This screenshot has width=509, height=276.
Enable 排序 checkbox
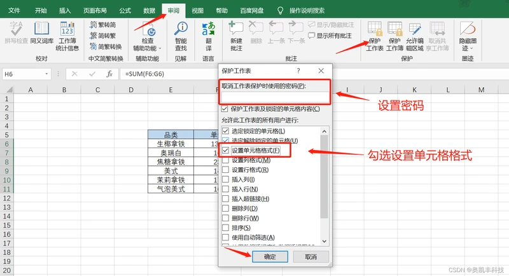(x=226, y=228)
